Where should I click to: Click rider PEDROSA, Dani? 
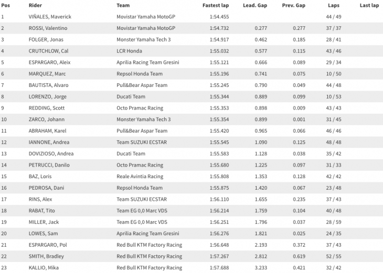47,188
